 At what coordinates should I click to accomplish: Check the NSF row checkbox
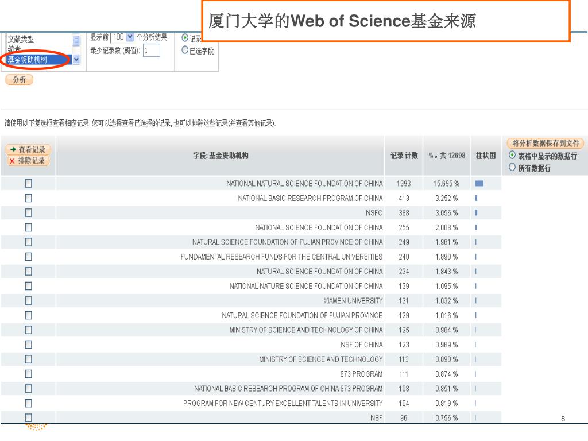(x=29, y=417)
